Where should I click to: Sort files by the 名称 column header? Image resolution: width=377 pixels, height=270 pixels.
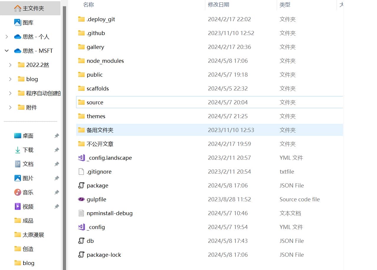[88, 4]
